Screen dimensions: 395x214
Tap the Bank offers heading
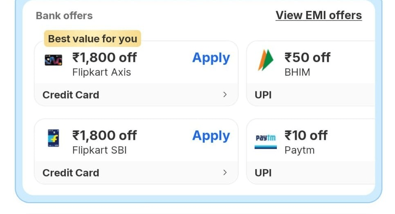64,16
